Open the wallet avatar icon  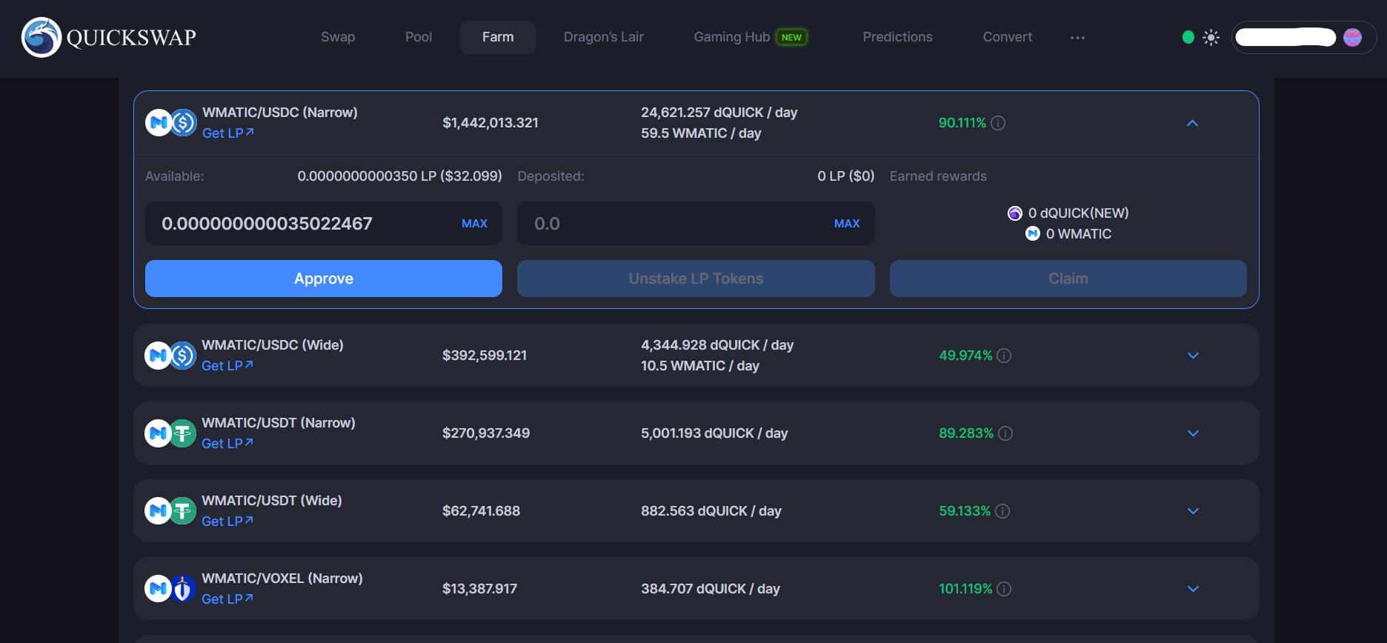pyautogui.click(x=1352, y=37)
